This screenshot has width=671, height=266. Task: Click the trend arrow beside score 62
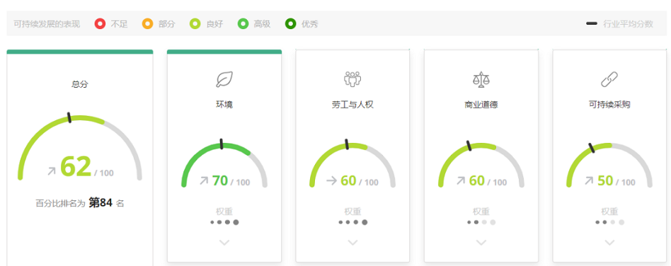[x=52, y=171]
